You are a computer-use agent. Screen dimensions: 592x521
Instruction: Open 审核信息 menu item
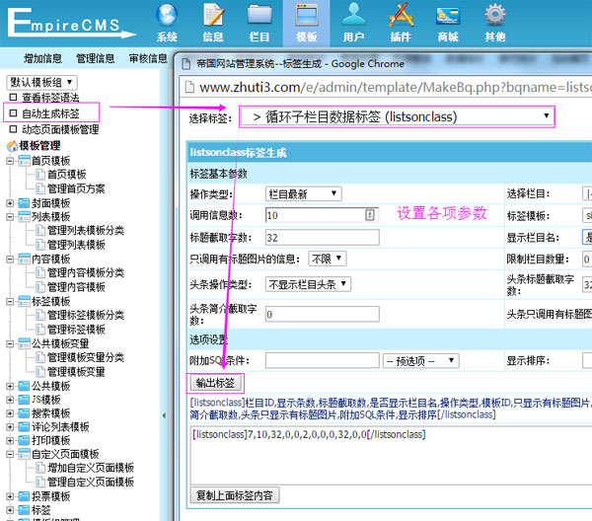click(x=148, y=58)
